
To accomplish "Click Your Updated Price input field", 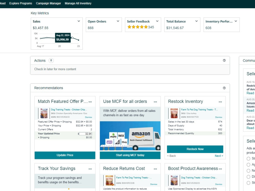I will click(85, 134).
